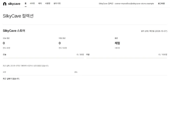Click the 오늘 생성 label
The width and height of the screenshot is (170, 113).
tap(6, 38)
